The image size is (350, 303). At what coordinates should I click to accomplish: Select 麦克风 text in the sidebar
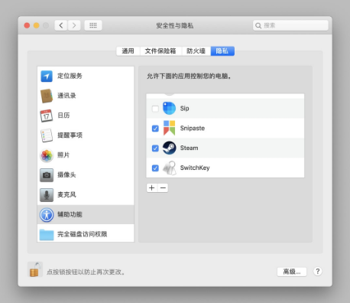(x=66, y=195)
